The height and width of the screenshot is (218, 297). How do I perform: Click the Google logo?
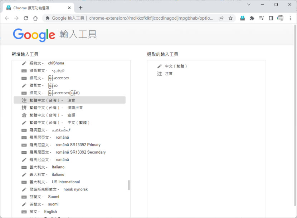[x=34, y=35]
